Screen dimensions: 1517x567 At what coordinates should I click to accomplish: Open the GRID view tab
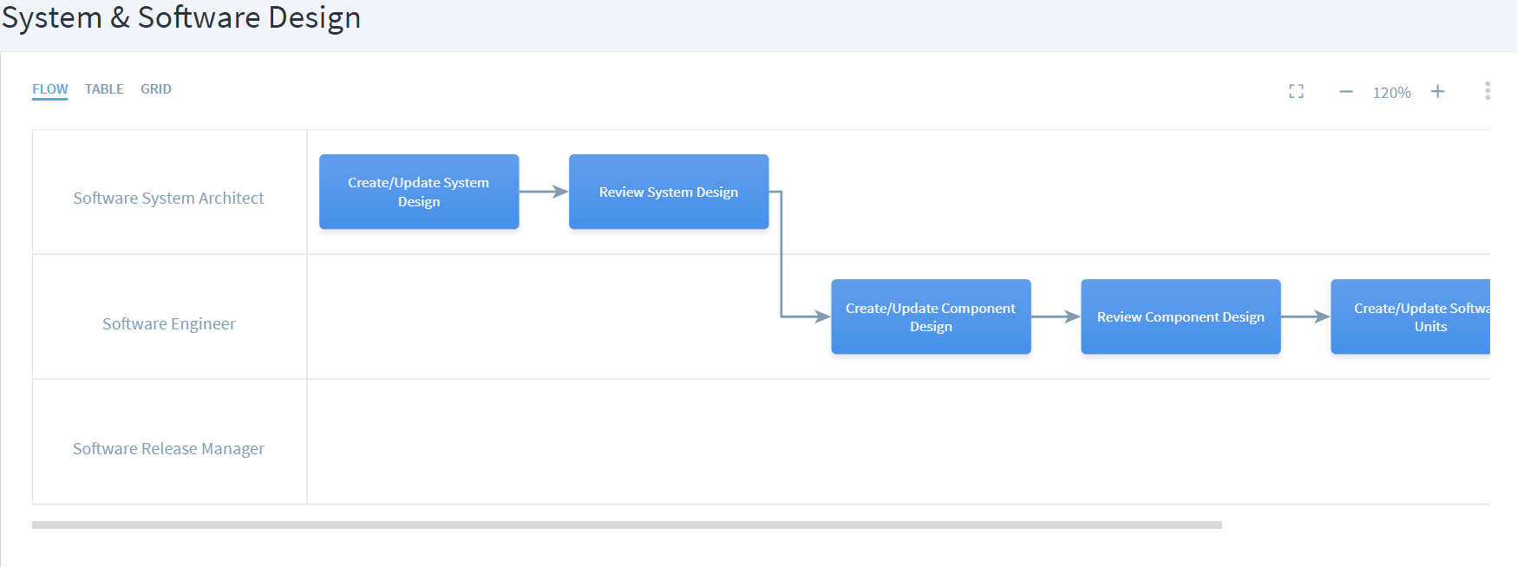[x=156, y=89]
